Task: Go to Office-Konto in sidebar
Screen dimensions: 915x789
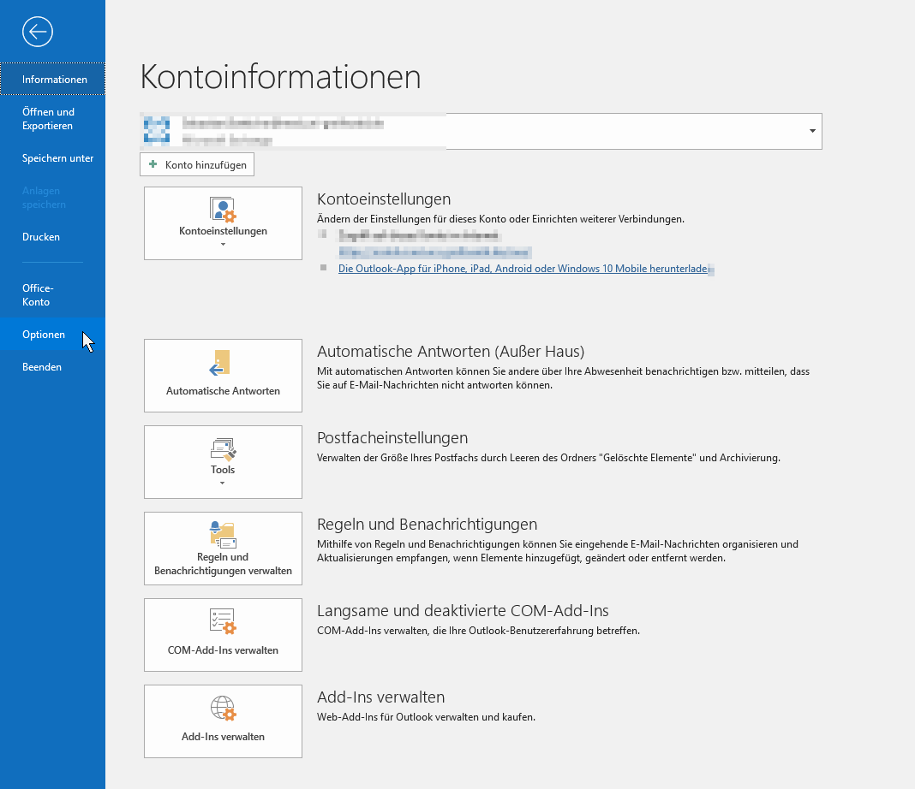Action: pyautogui.click(x=38, y=295)
